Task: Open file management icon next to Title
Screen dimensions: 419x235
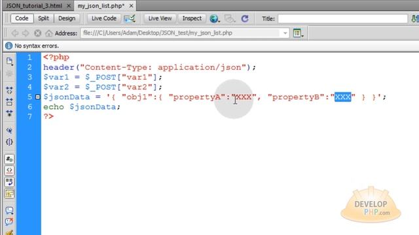Action: coord(414,19)
